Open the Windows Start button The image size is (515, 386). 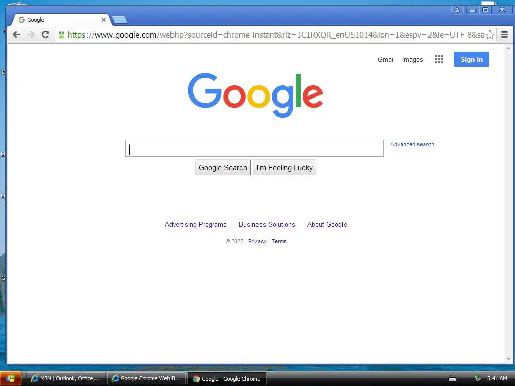pos(11,379)
